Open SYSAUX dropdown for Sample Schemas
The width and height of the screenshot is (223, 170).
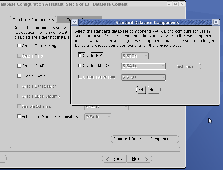(106, 107)
